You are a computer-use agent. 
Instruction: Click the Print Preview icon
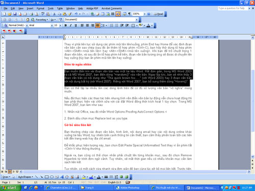click(36, 14)
